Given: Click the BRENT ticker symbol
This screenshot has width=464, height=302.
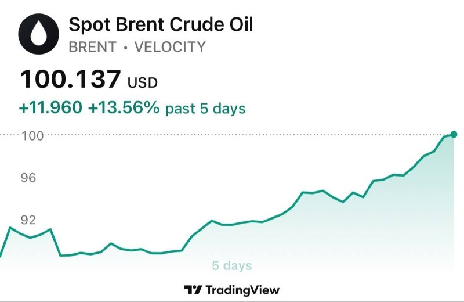Looking at the screenshot, I should tap(93, 47).
